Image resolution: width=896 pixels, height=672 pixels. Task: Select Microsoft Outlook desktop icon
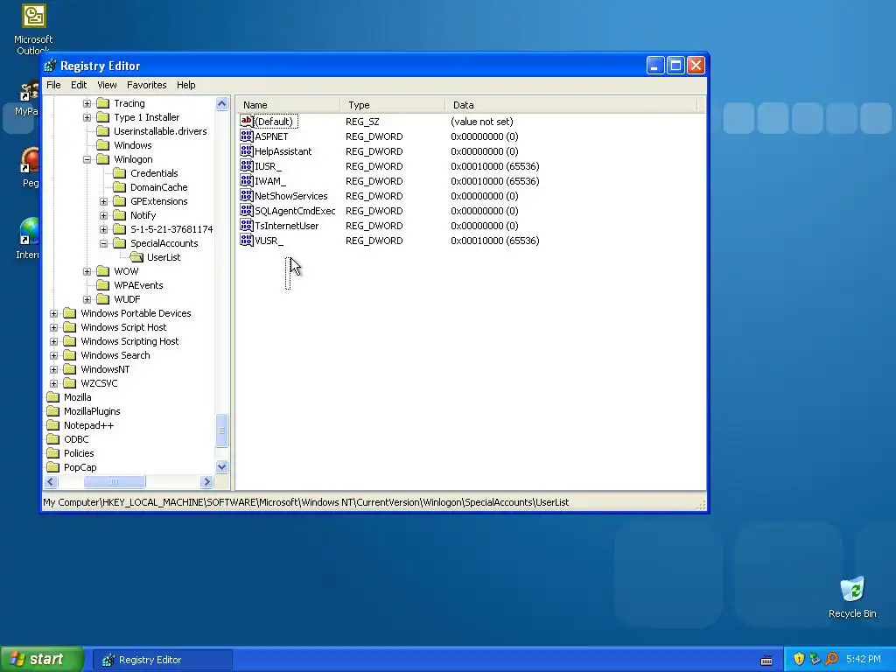pos(33,29)
